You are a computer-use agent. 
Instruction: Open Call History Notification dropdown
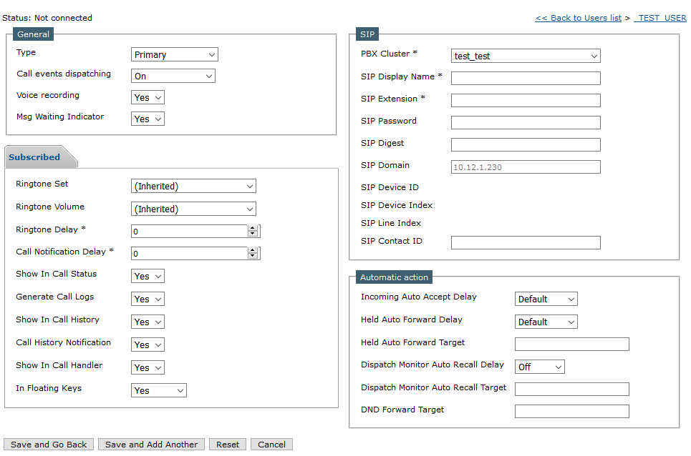tap(148, 345)
